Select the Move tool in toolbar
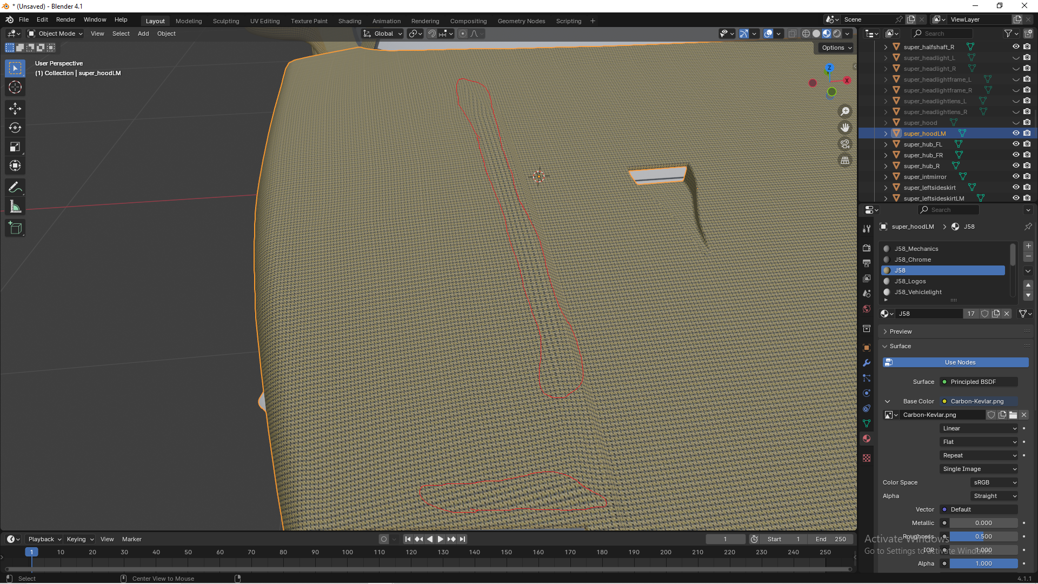Screen dimensions: 1038x584 [x=15, y=109]
